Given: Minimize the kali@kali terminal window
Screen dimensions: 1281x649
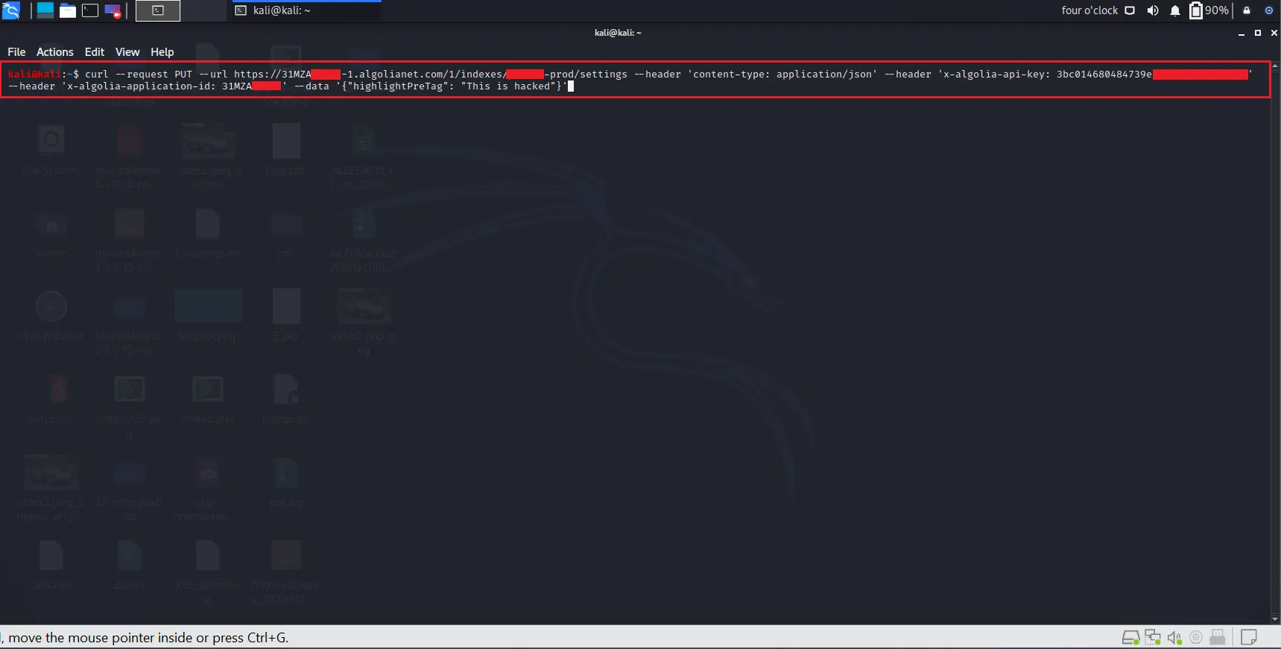Looking at the screenshot, I should (x=1242, y=34).
